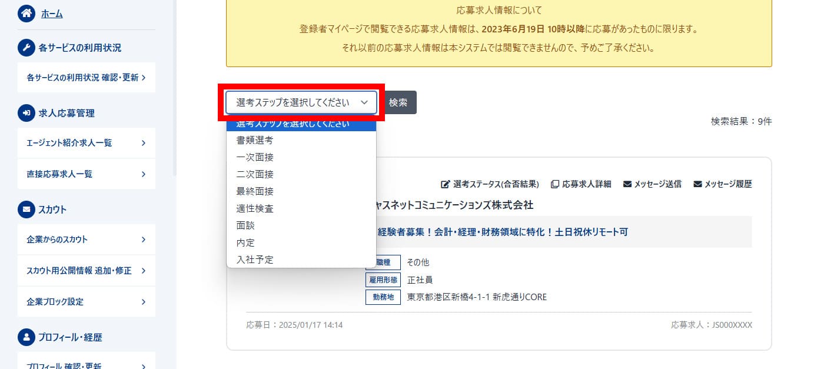Open エージェント紹介求人一覧 in the sidebar
Viewport: 814px width, 369px height.
click(x=87, y=143)
